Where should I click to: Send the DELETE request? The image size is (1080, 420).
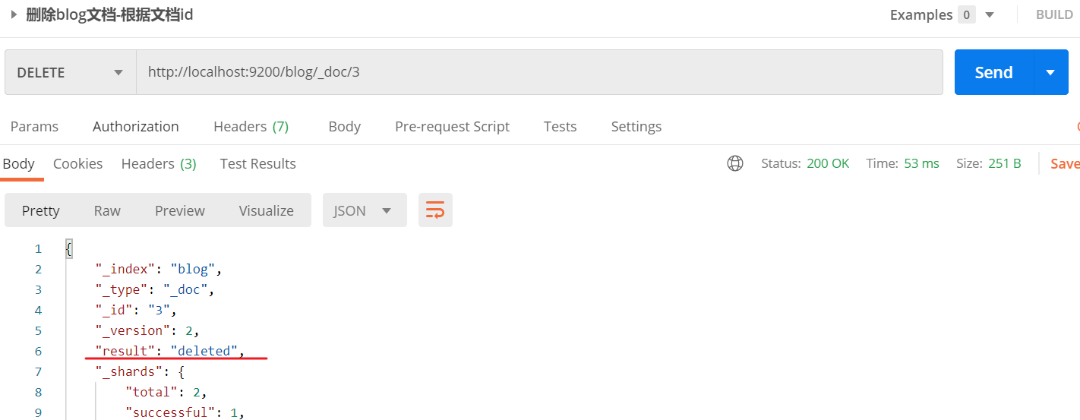993,72
